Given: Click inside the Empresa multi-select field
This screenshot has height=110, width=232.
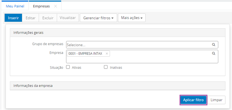Looking at the screenshot, I should 142,57.
